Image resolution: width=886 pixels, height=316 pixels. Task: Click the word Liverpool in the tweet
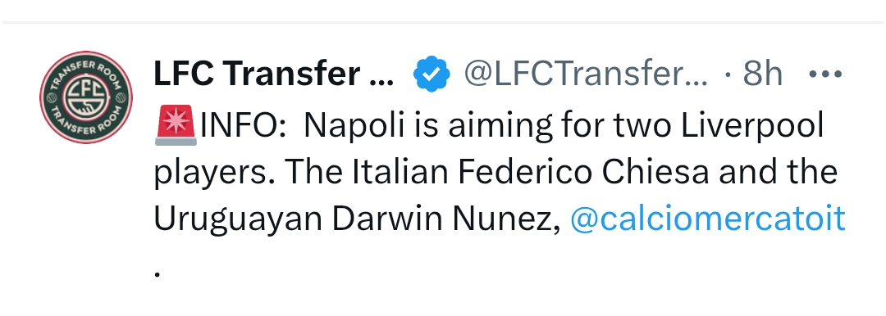(752, 126)
